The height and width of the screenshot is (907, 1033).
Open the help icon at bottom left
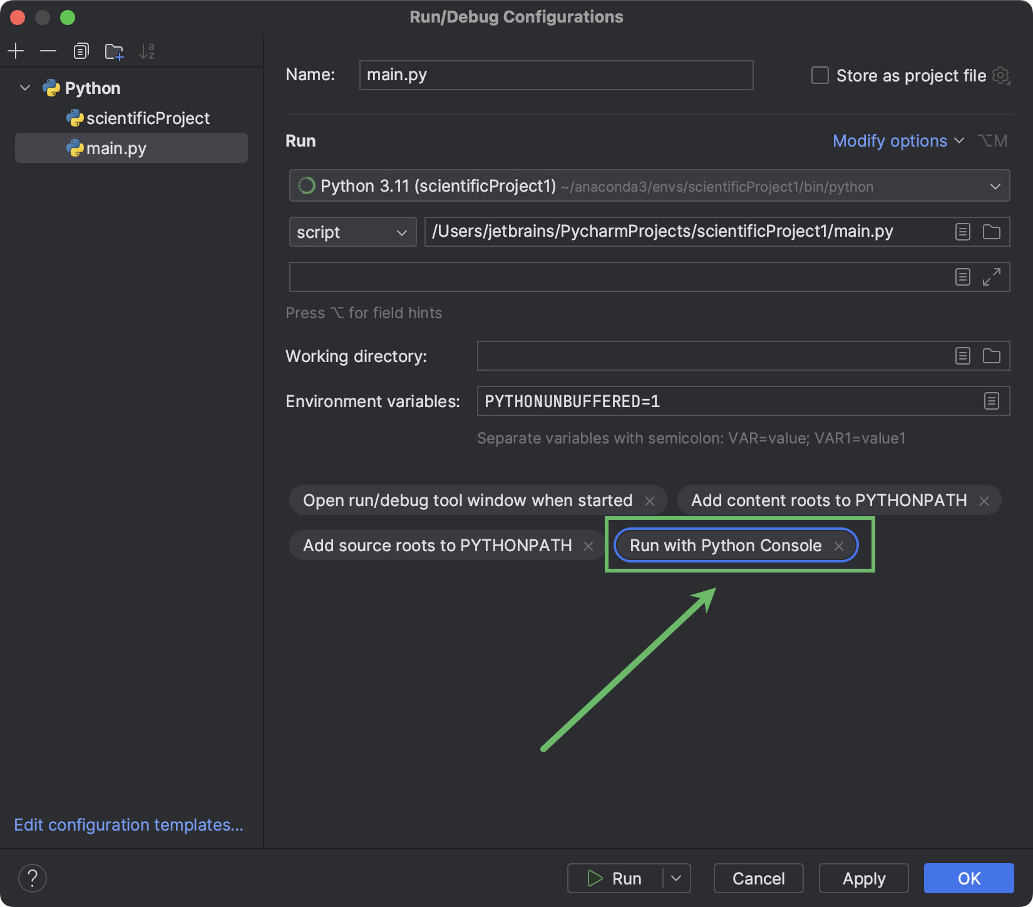(x=33, y=878)
